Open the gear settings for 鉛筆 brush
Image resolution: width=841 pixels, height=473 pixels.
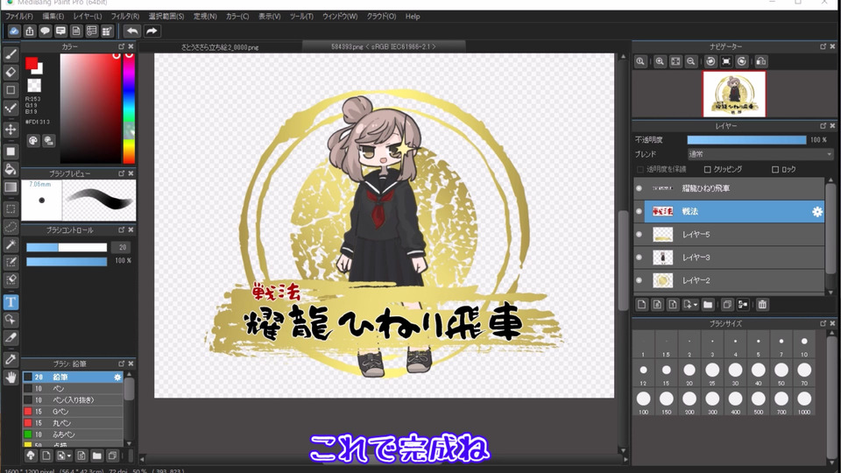click(x=117, y=377)
